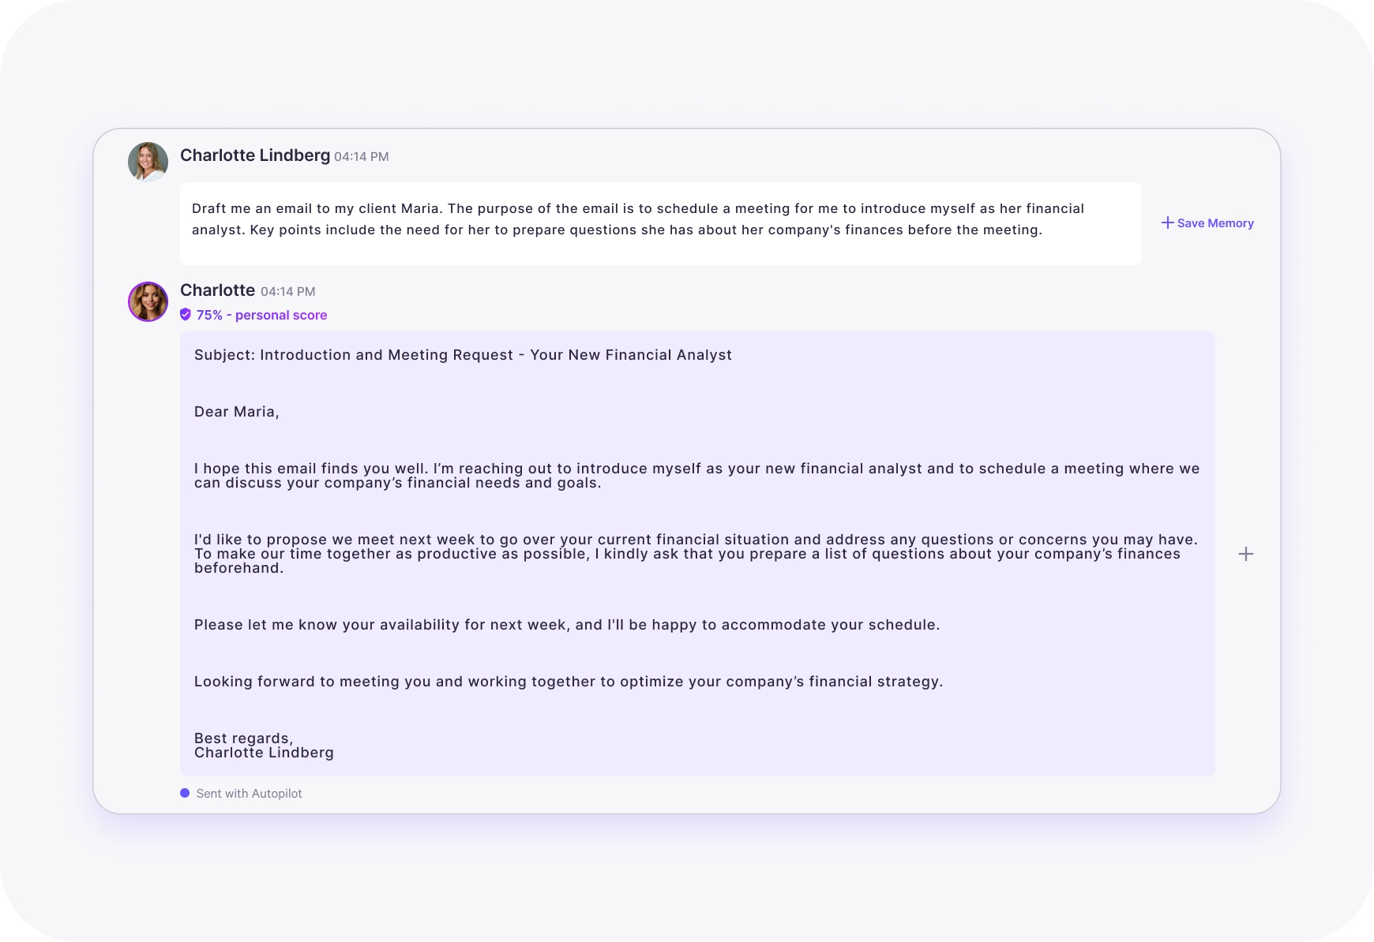The height and width of the screenshot is (942, 1374).
Task: Click the Charlotte assistant avatar with purple ring
Action: pos(148,301)
